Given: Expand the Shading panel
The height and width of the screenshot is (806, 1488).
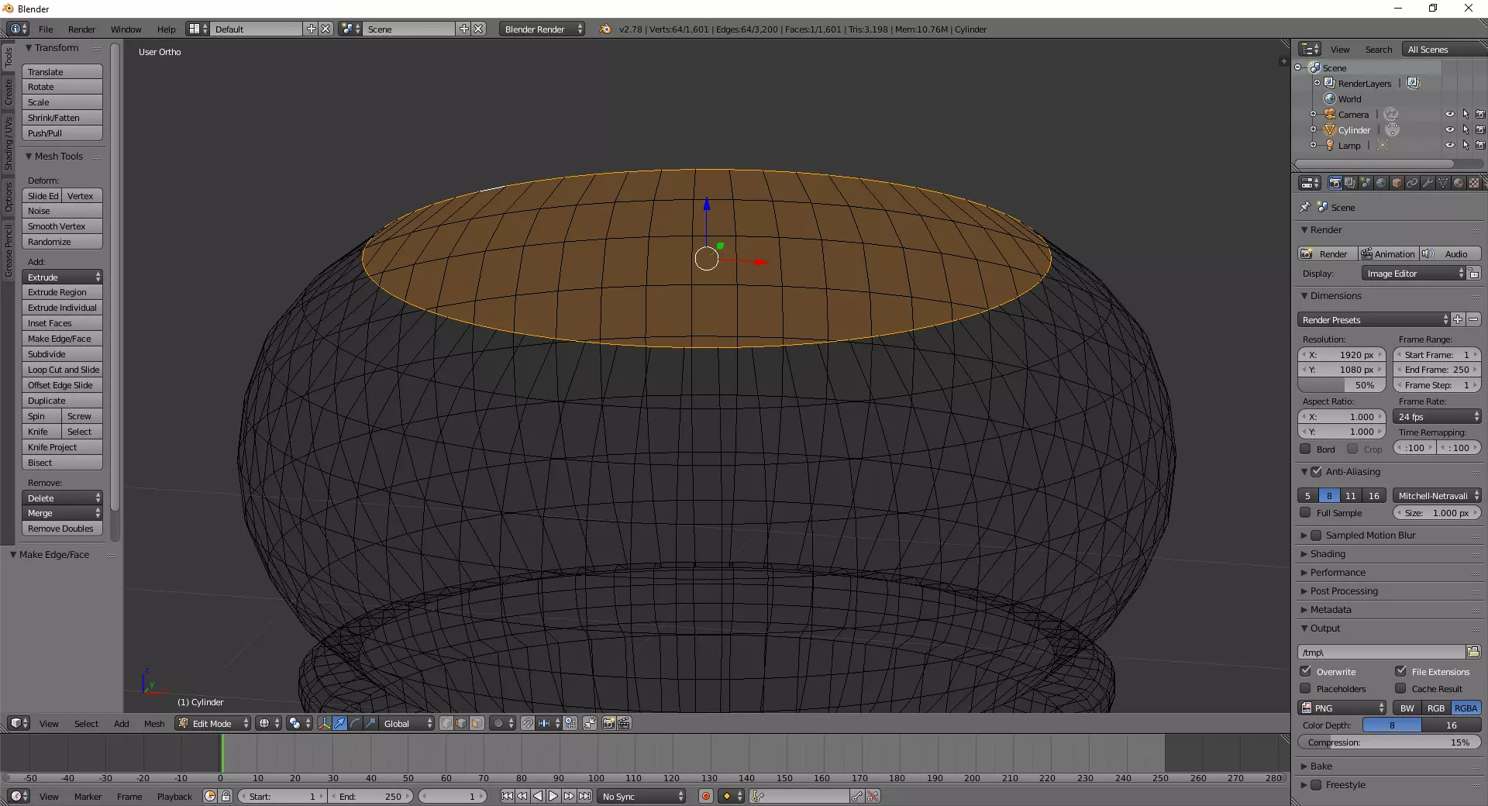Looking at the screenshot, I should tap(1328, 554).
